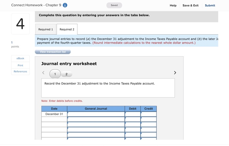Open General Journal dropdown in fourth row
This screenshot has width=229, height=146.
coord(96,130)
